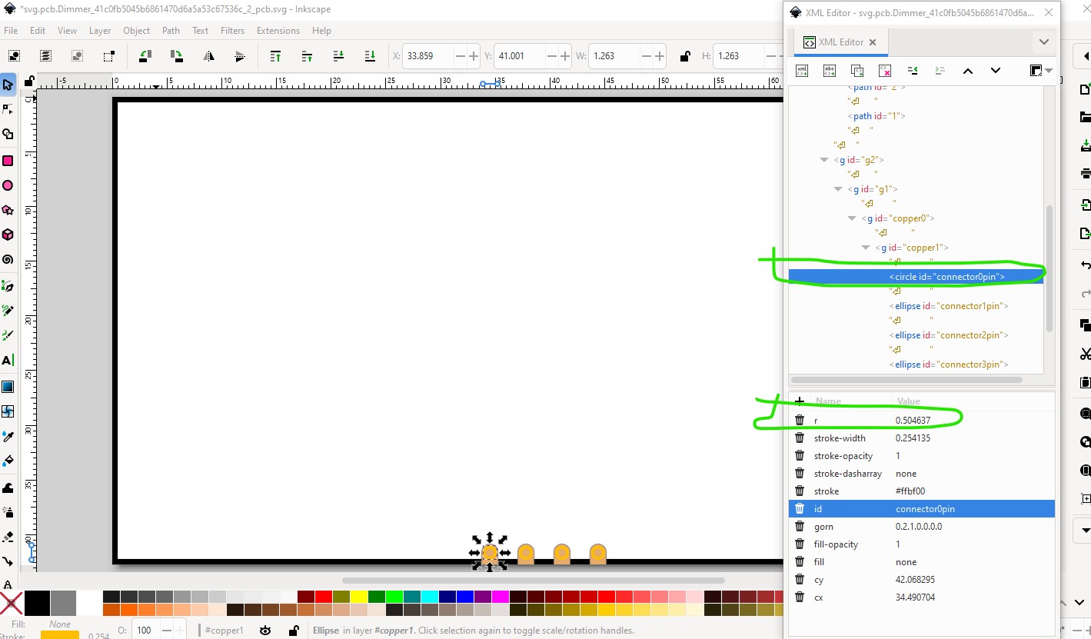The image size is (1091, 639).
Task: Lower selection one step
Action: pyautogui.click(x=338, y=56)
